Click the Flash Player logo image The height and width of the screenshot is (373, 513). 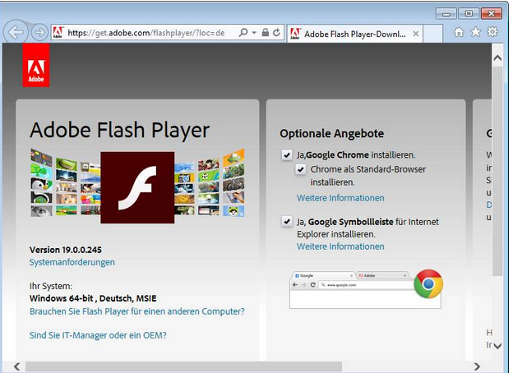click(x=137, y=187)
